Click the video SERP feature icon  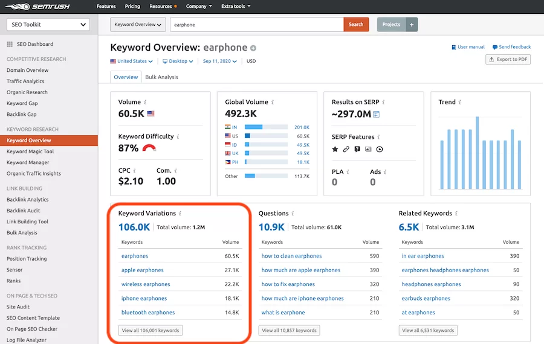(380, 149)
